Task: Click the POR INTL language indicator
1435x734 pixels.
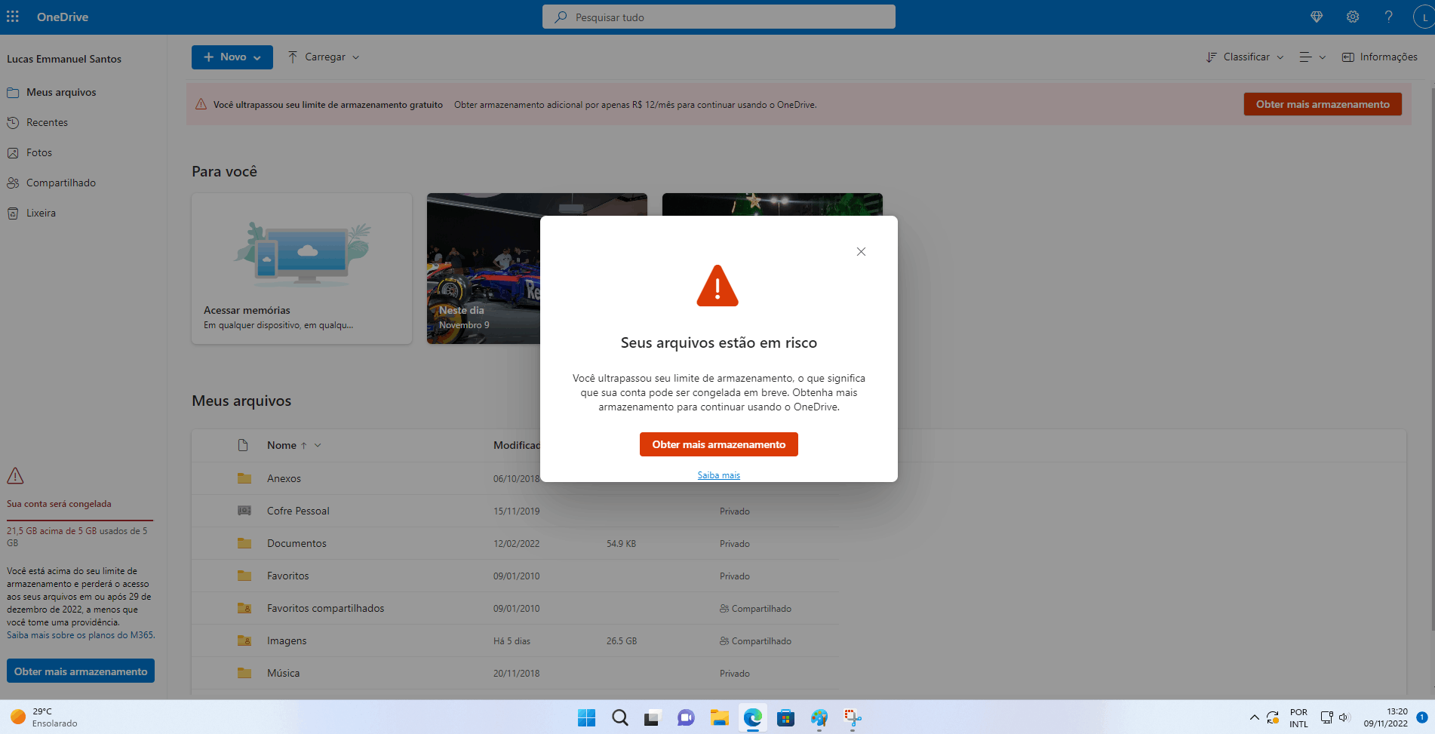Action: (1298, 717)
